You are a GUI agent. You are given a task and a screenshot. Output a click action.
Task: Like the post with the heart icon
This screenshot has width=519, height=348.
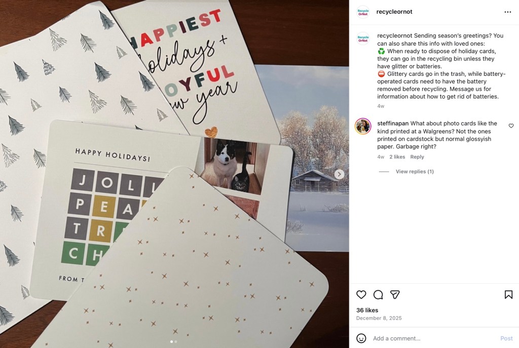coord(361,294)
